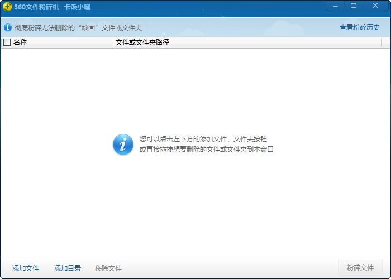Tick the select-all checkbox beside 名称
391x279 pixels.
click(7, 42)
